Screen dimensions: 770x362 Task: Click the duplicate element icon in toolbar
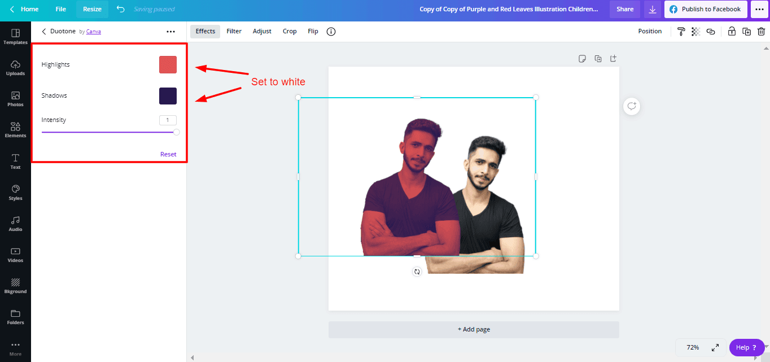tap(746, 32)
